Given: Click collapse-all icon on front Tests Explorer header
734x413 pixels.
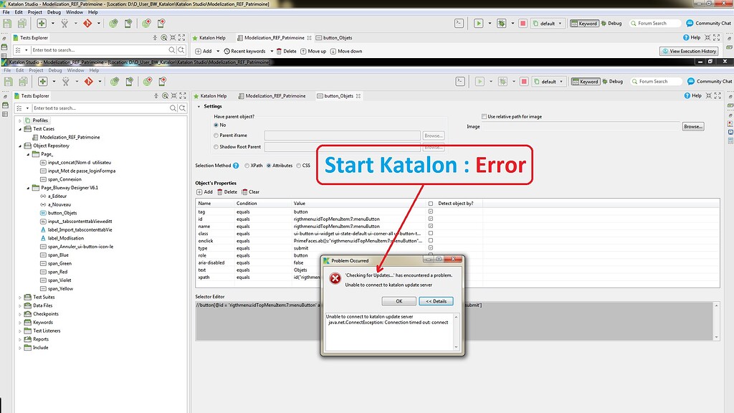Looking at the screenshot, I should coord(156,95).
